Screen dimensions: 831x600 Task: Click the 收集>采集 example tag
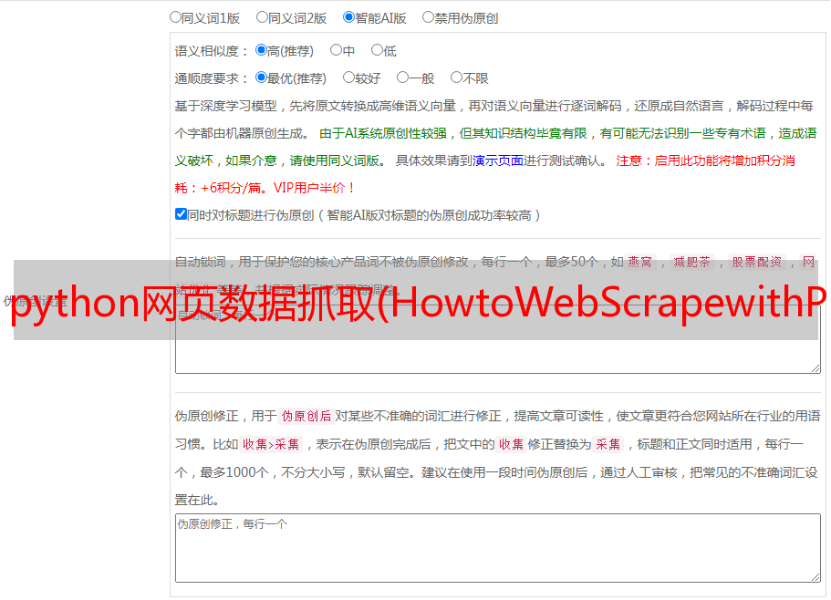(271, 444)
